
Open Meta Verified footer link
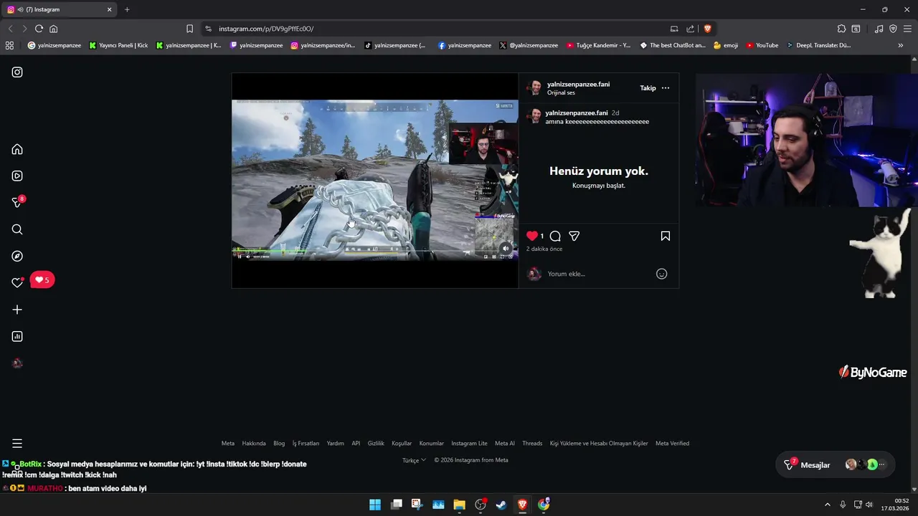(672, 444)
